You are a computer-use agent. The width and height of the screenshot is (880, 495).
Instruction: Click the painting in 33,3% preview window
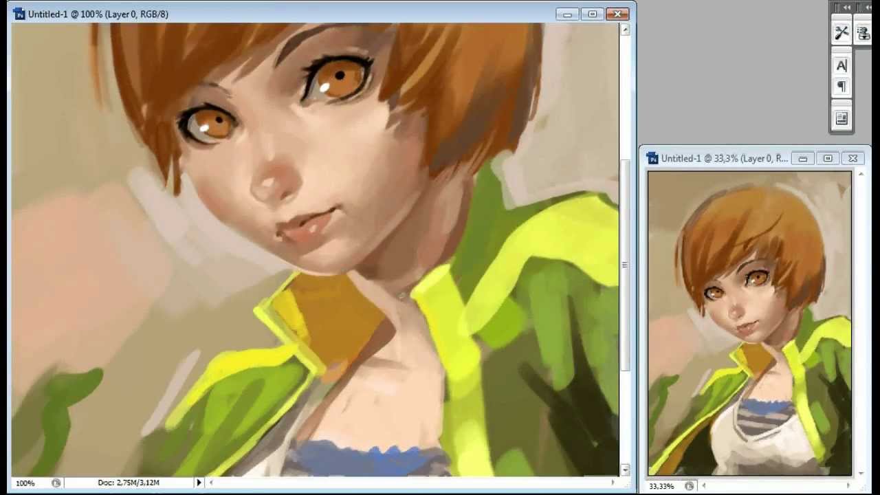pos(749,323)
